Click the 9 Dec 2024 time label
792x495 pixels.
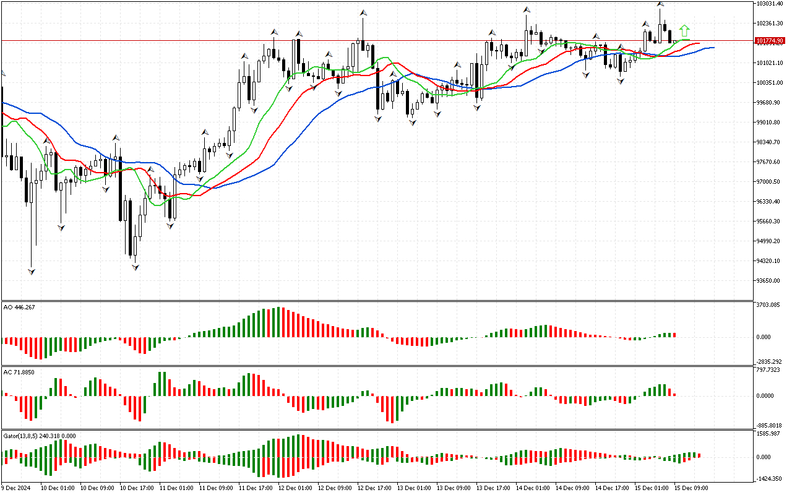(16, 488)
